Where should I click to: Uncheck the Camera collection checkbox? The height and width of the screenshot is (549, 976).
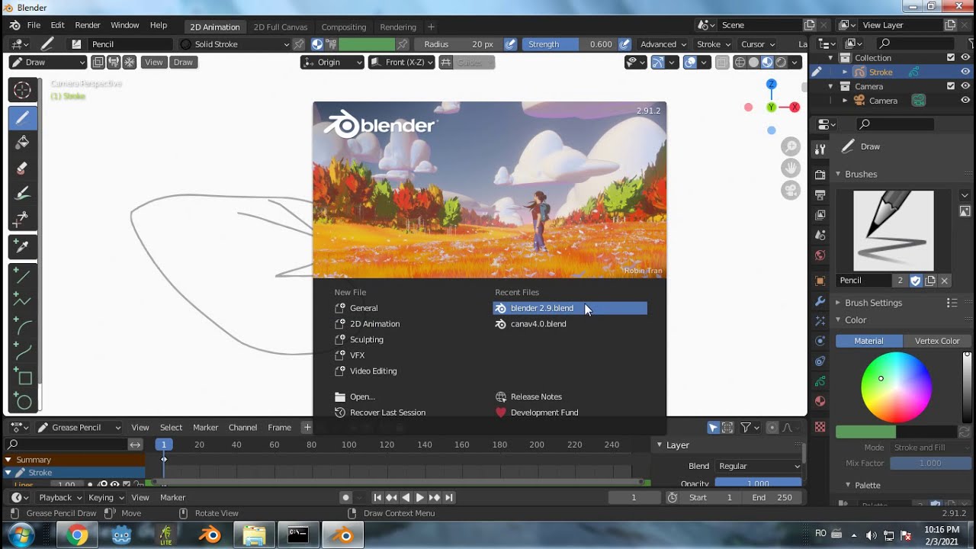pos(950,86)
